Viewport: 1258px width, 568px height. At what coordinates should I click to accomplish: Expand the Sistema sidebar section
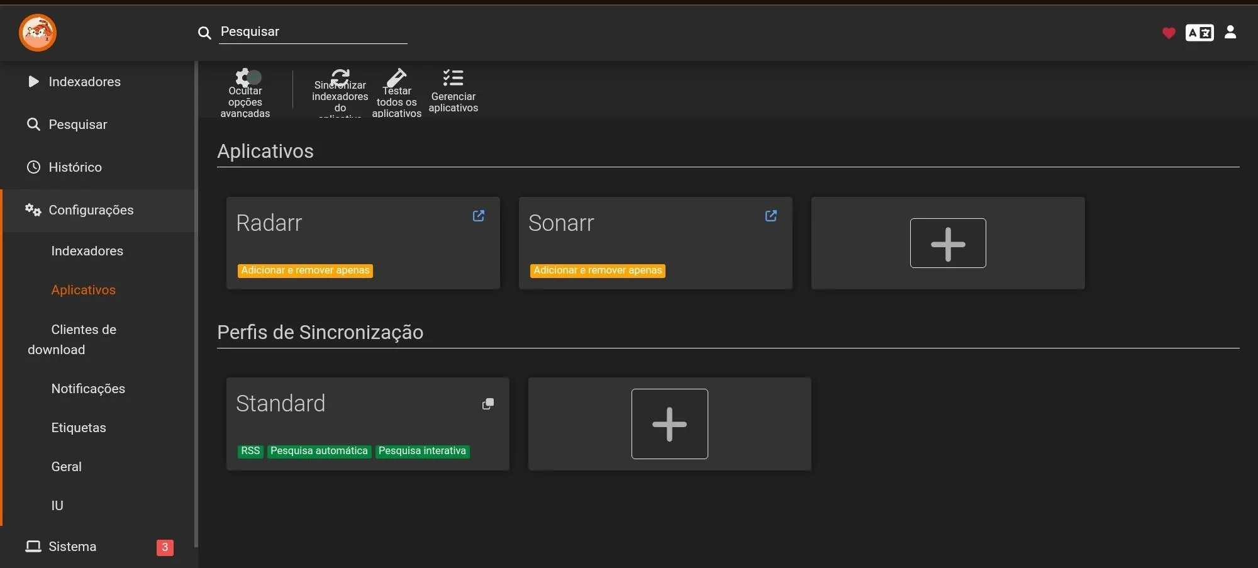coord(72,547)
